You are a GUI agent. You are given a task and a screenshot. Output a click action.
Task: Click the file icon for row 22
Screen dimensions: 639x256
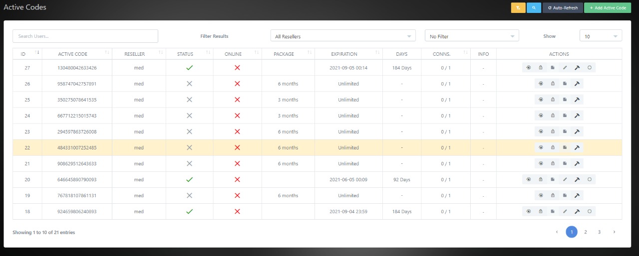[x=565, y=147]
